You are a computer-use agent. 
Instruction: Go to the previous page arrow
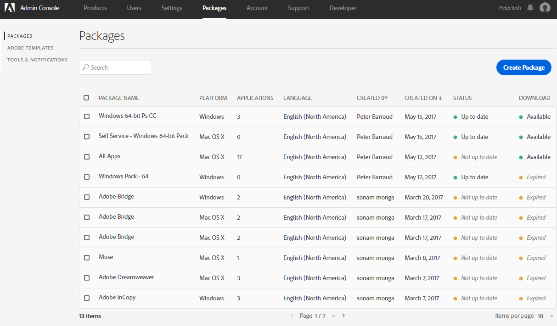pyautogui.click(x=292, y=316)
